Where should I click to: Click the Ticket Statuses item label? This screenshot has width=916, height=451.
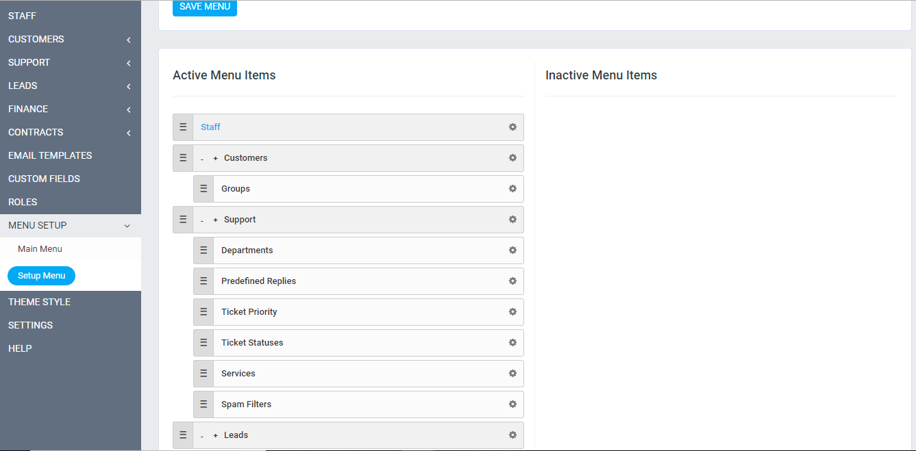tap(252, 343)
